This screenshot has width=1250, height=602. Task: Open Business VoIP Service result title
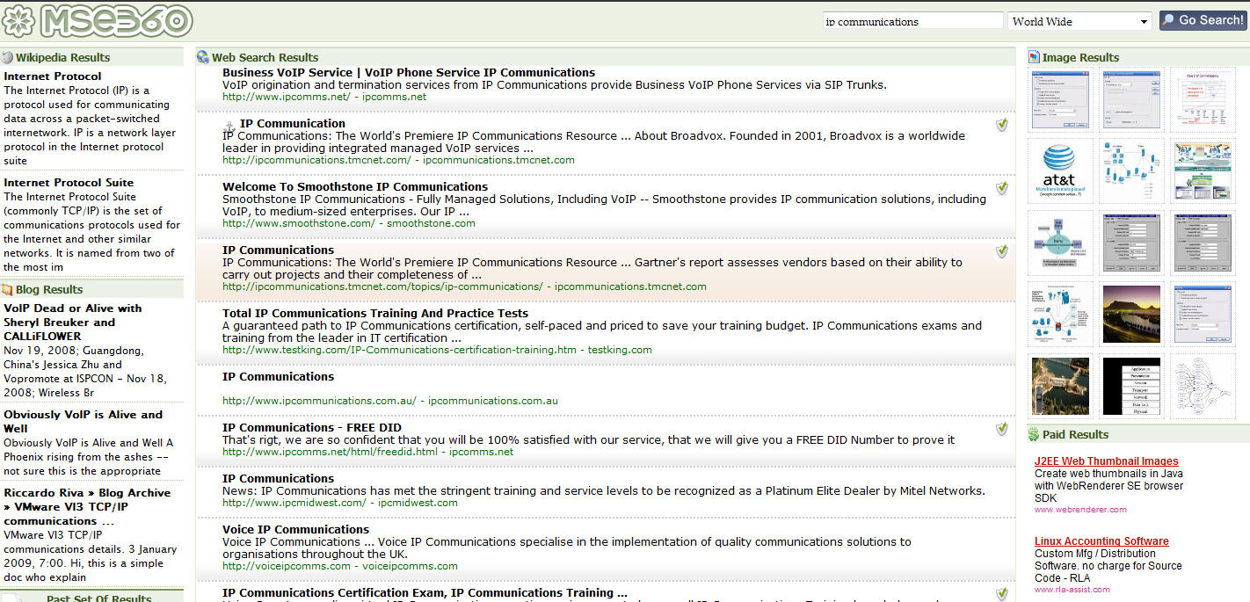(409, 73)
